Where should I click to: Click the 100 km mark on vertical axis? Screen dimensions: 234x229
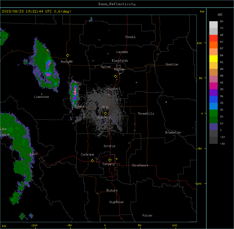(x=199, y=43)
